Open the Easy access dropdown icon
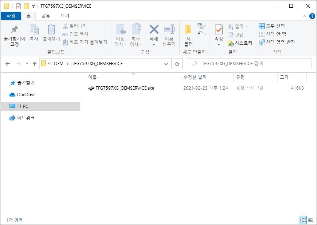 202,34
